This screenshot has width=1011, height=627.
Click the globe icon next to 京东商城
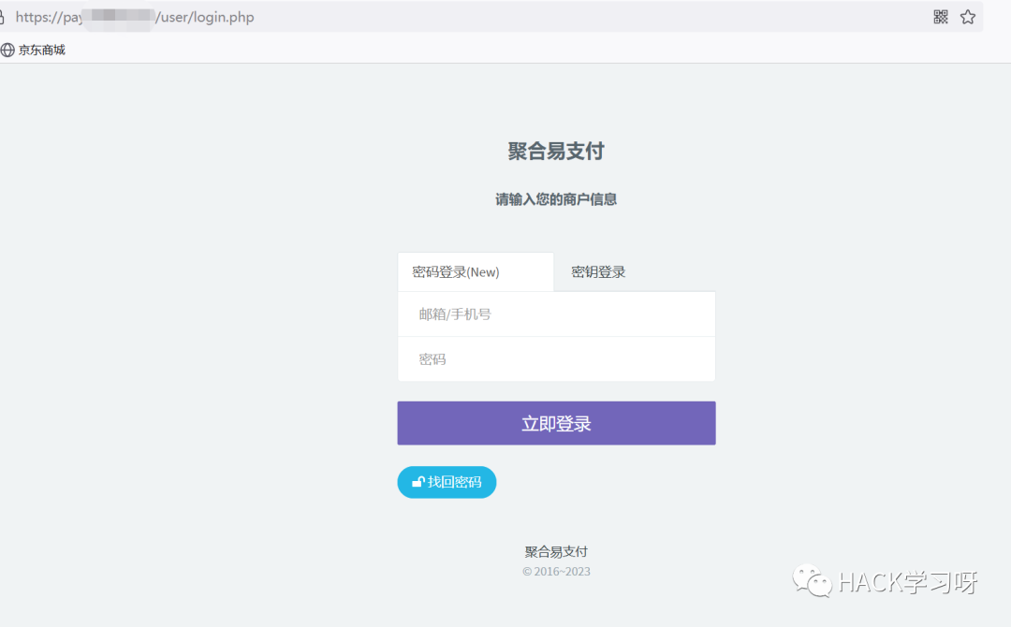(x=8, y=49)
